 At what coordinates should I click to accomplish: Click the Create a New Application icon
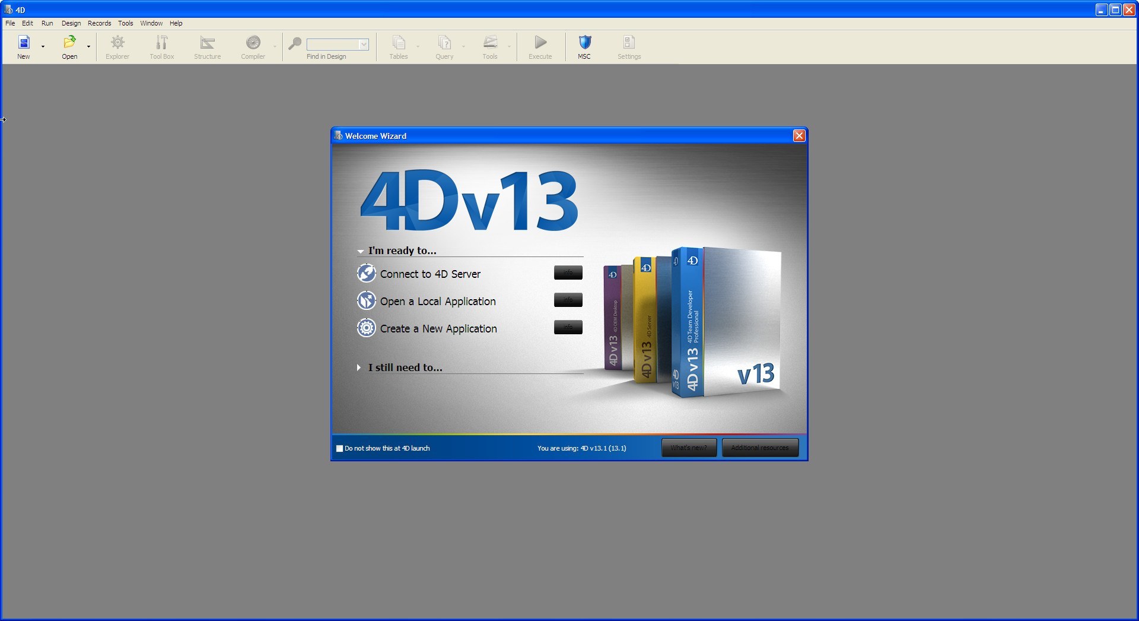point(367,328)
